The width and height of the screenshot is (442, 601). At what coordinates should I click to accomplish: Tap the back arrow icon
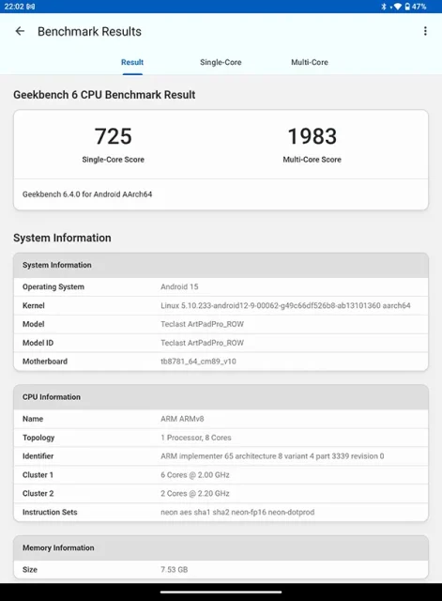tap(20, 31)
